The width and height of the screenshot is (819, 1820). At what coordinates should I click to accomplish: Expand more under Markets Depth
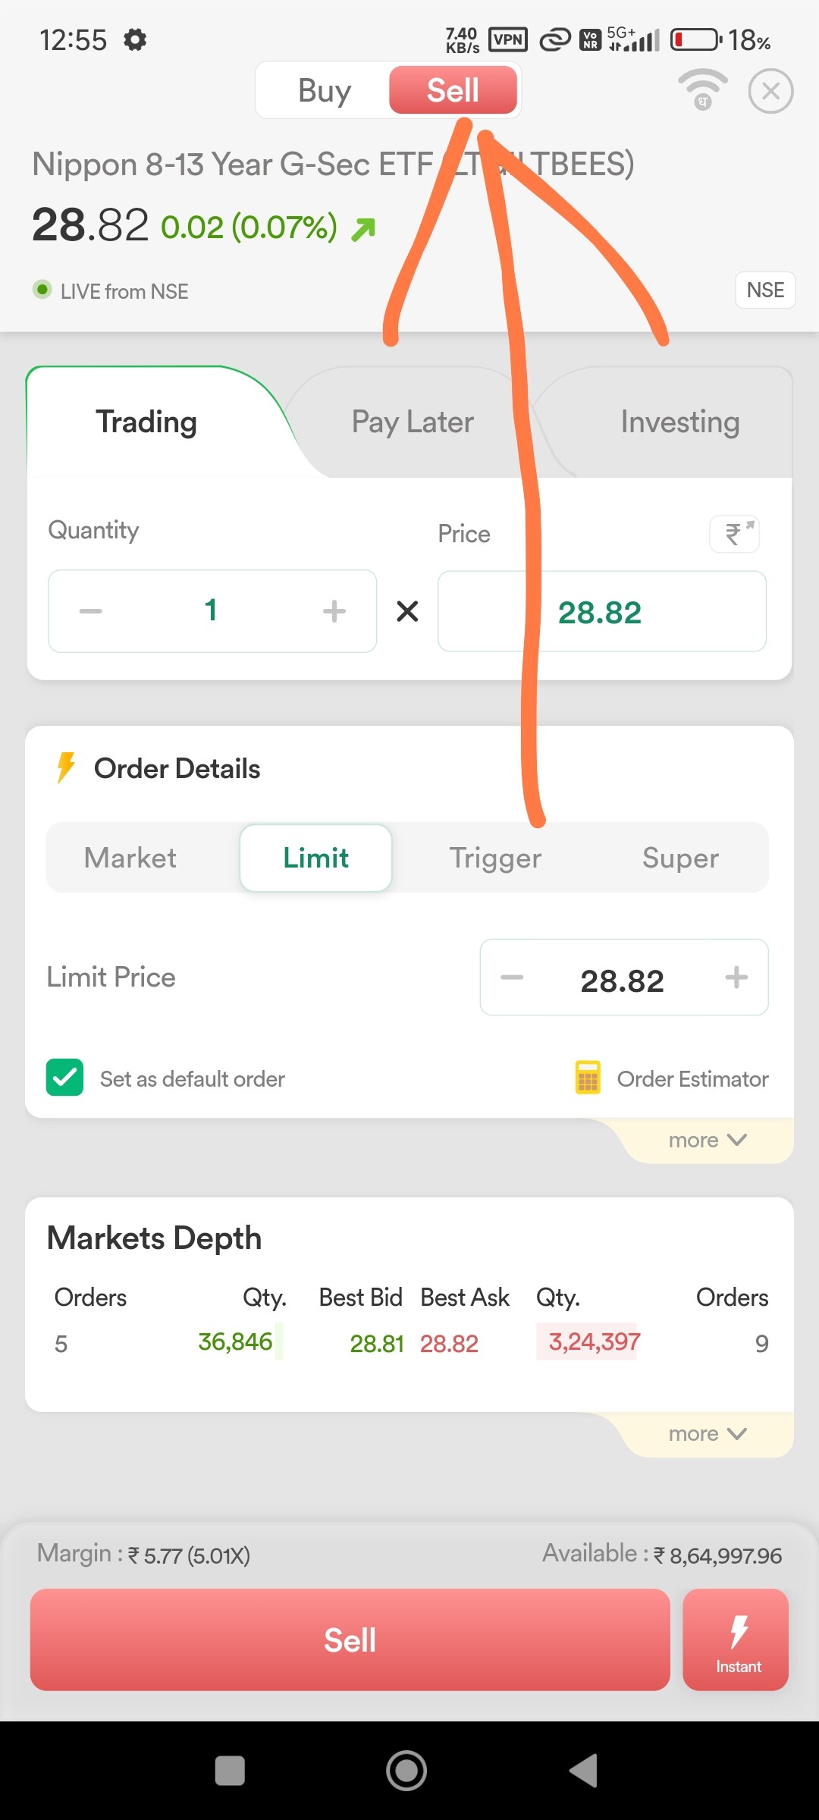tap(707, 1434)
